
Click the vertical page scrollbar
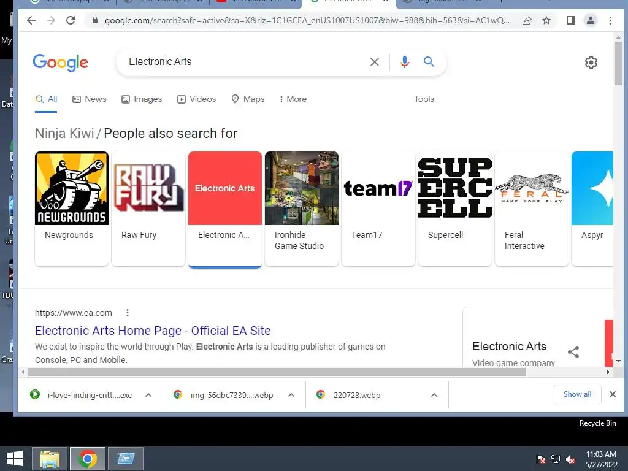[618, 64]
